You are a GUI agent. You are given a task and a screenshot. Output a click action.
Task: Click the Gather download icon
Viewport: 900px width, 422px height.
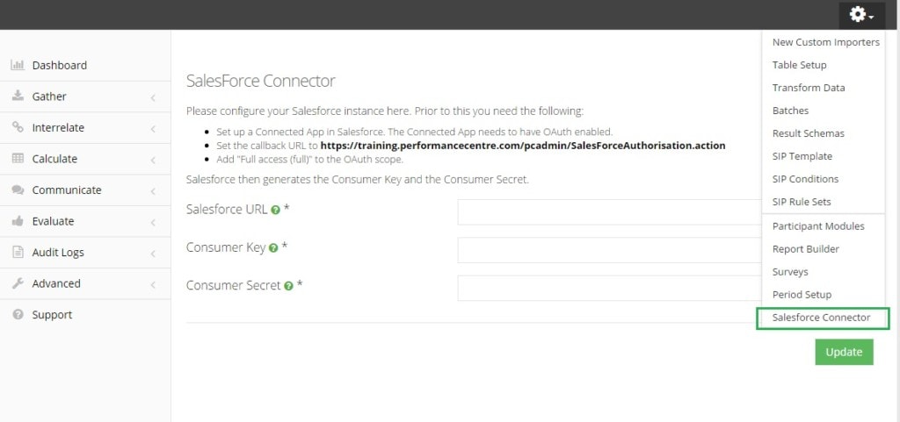tap(18, 96)
